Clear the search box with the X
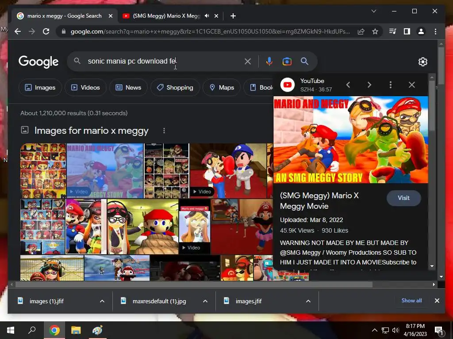The width and height of the screenshot is (453, 339). tap(248, 61)
